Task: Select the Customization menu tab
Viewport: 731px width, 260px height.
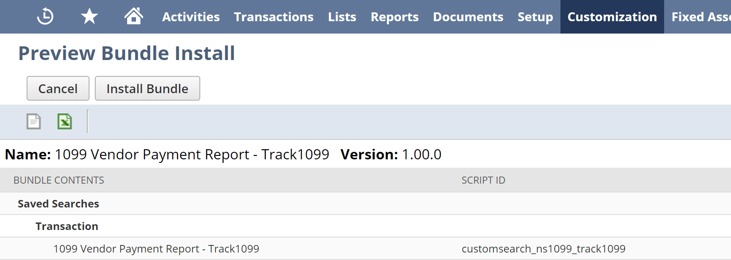Action: pos(612,17)
